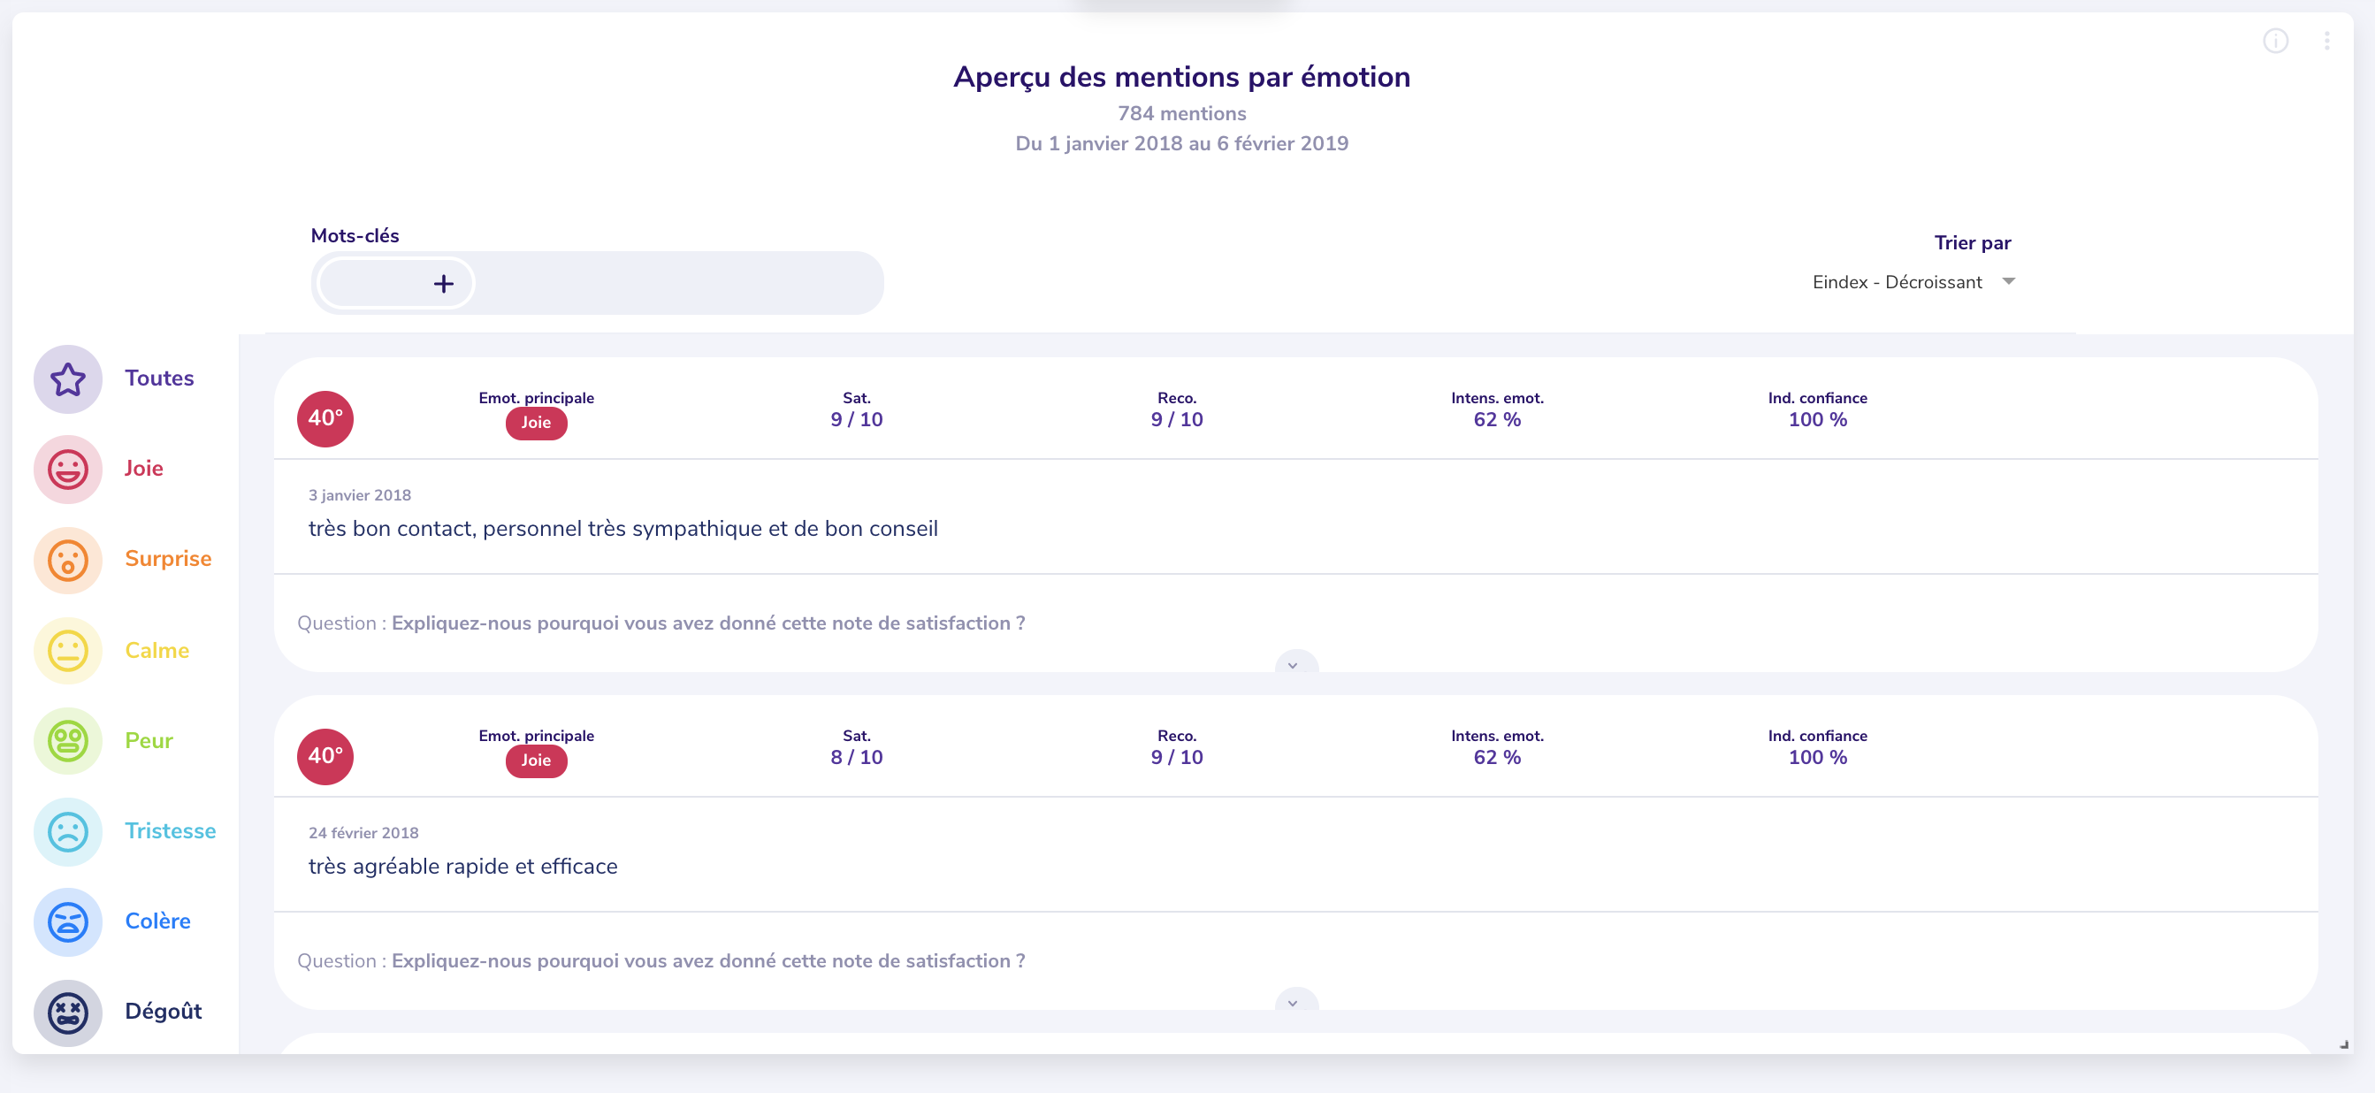
Task: Filter by the Peur face icon
Action: [x=67, y=741]
